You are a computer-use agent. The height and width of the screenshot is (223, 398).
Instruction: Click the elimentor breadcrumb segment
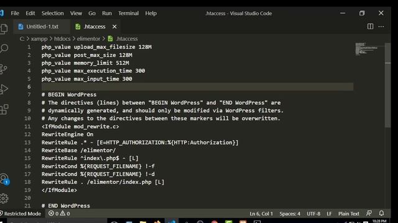coord(88,38)
